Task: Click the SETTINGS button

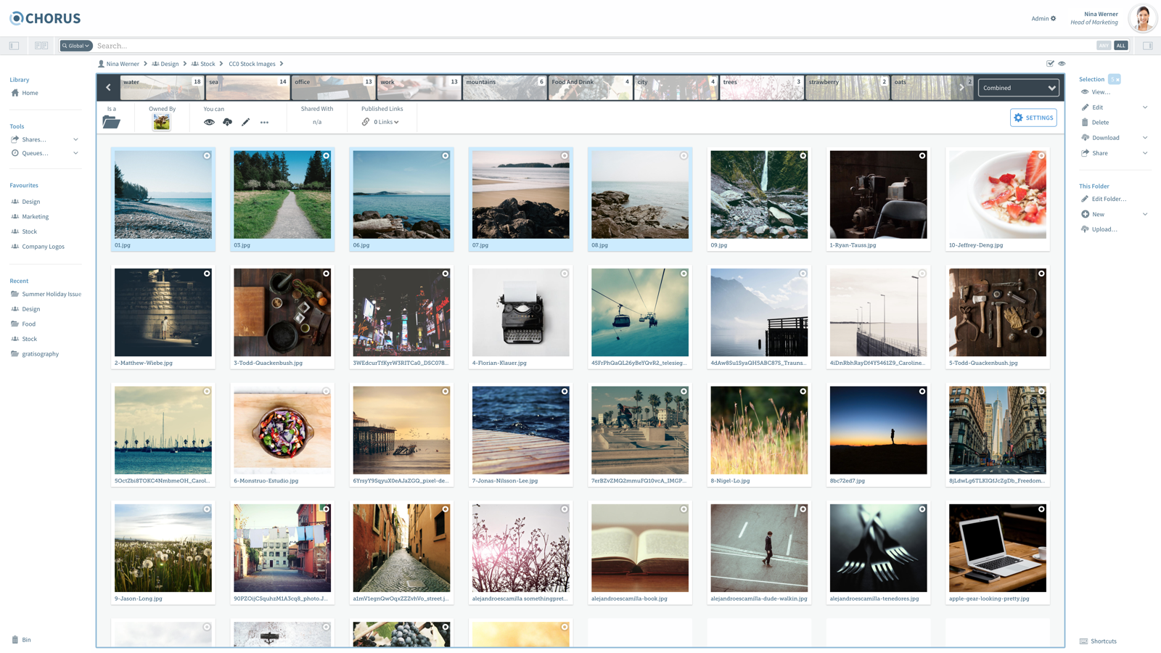Action: click(1033, 118)
